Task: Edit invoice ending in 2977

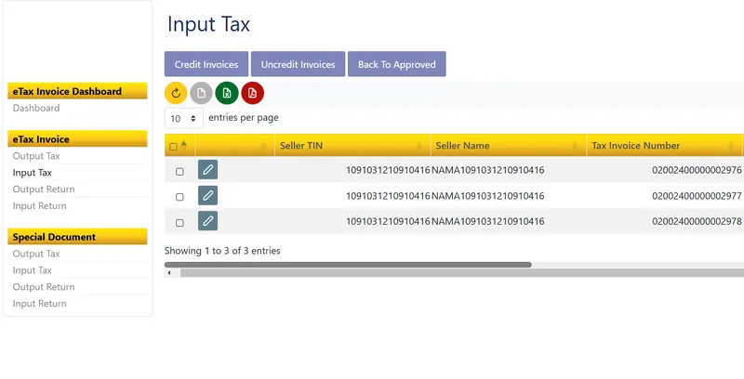Action: coord(207,196)
